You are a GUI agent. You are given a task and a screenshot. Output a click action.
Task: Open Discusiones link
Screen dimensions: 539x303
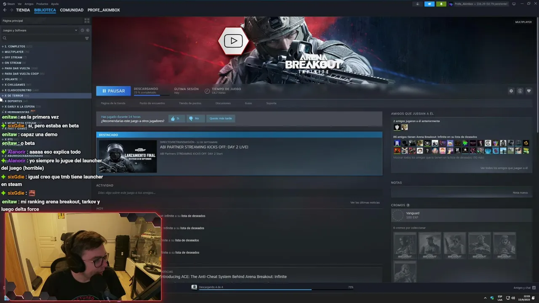223,103
